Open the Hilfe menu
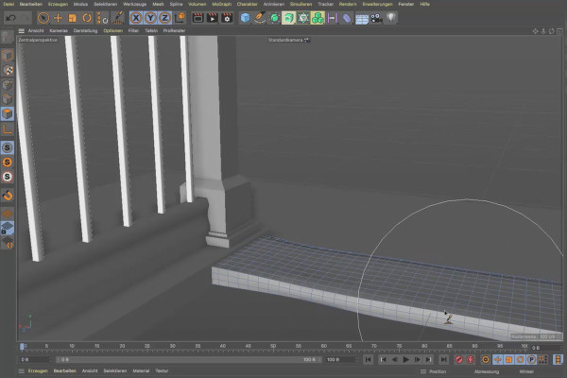 425,4
